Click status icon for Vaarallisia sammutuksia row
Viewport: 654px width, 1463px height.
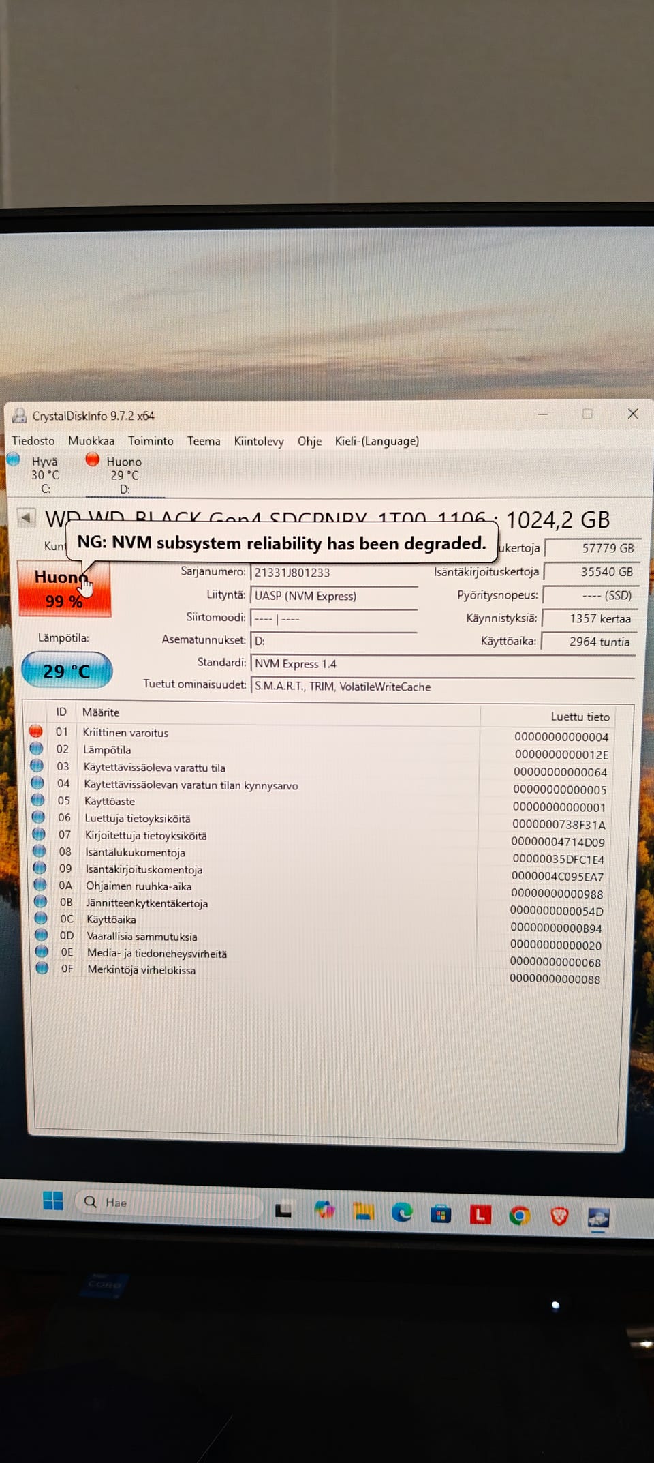(42, 935)
